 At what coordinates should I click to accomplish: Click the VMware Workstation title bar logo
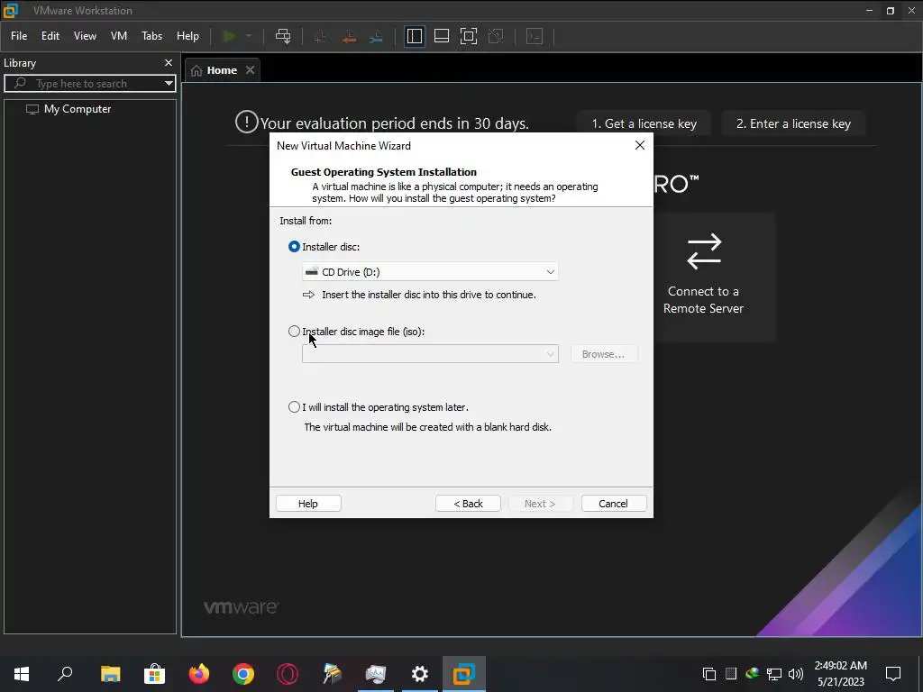pyautogui.click(x=11, y=10)
